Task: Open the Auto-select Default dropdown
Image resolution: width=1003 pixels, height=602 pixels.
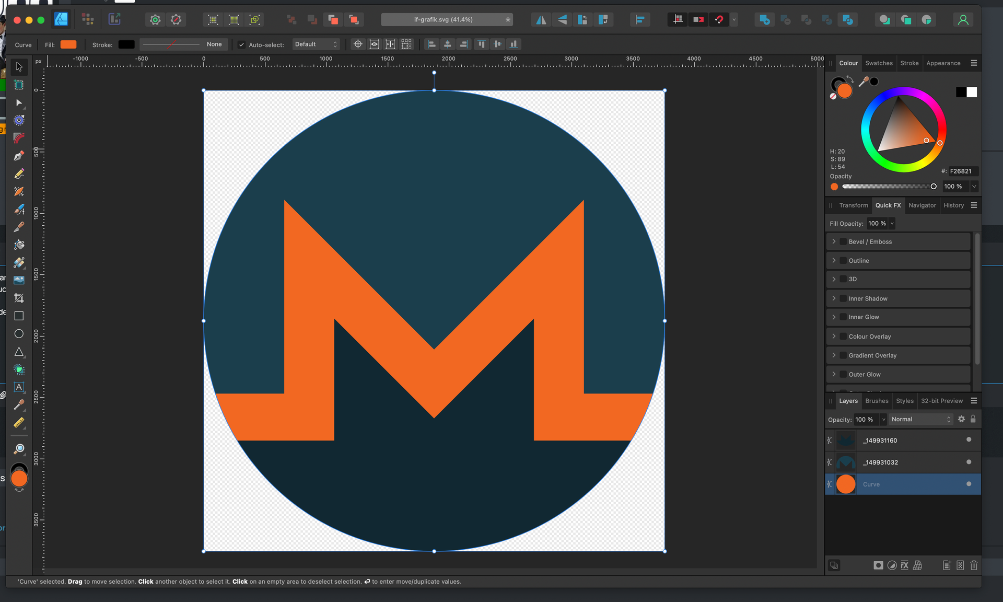Action: click(316, 44)
